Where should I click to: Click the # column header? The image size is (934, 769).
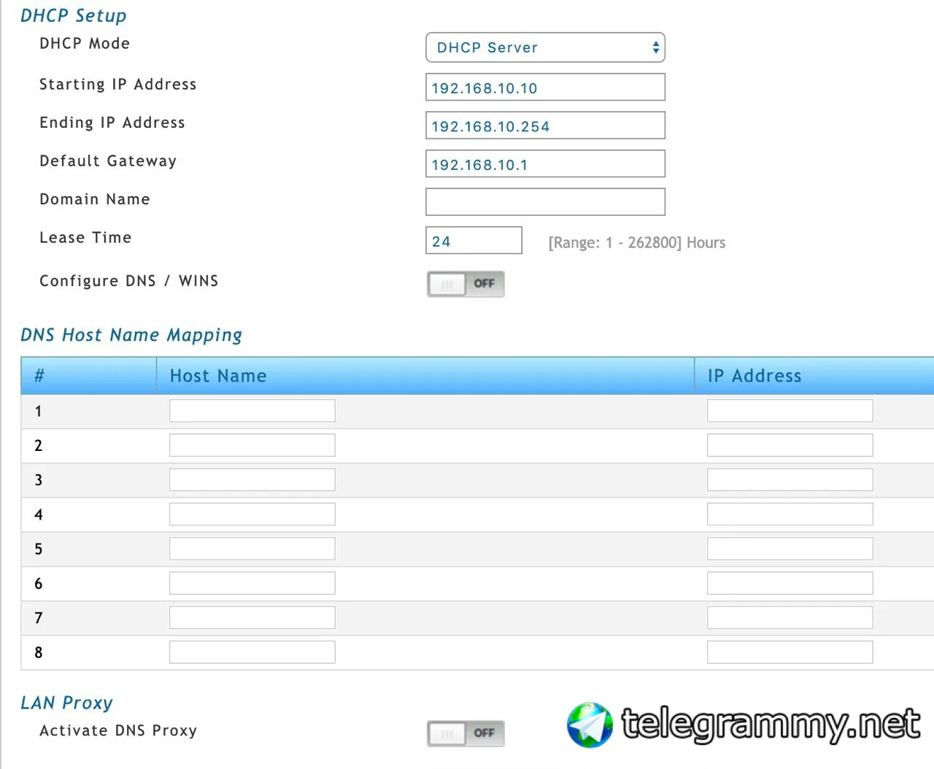[89, 376]
